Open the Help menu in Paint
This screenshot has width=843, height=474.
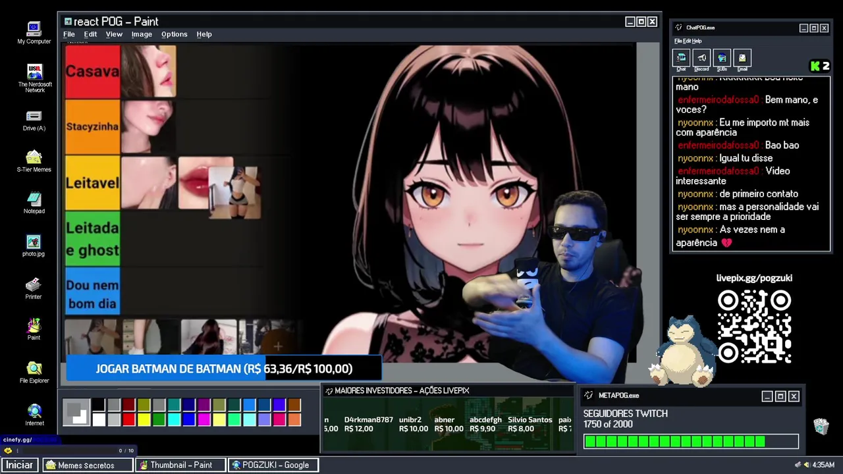[204, 34]
